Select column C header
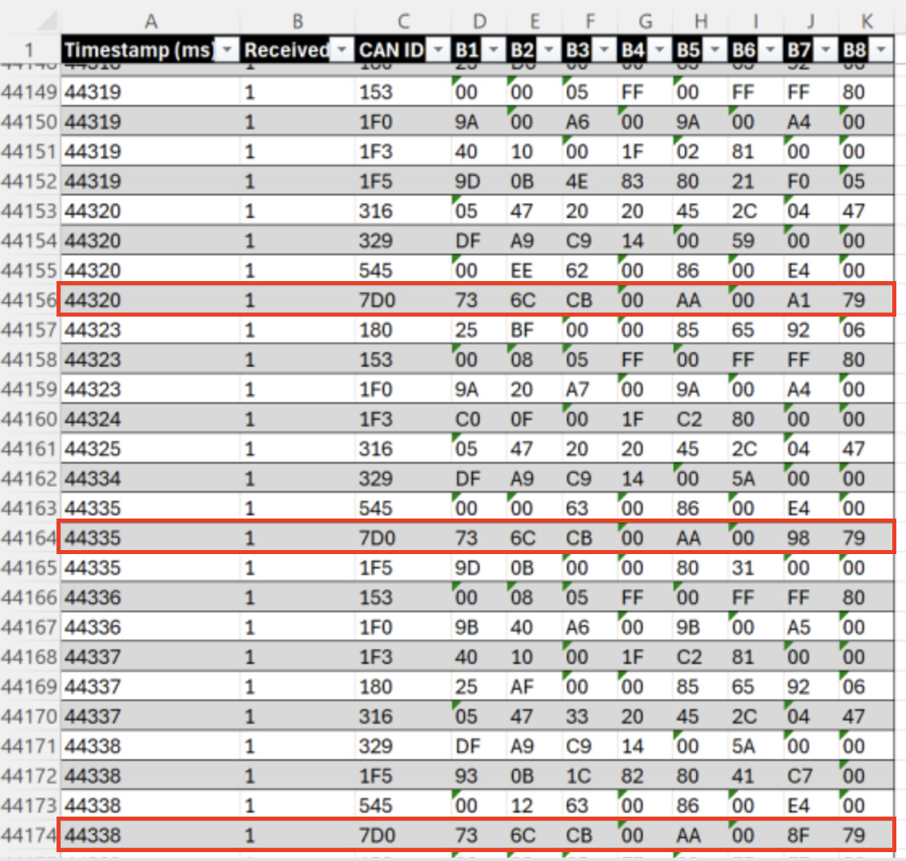Screen dimensions: 906x861 pos(403,21)
